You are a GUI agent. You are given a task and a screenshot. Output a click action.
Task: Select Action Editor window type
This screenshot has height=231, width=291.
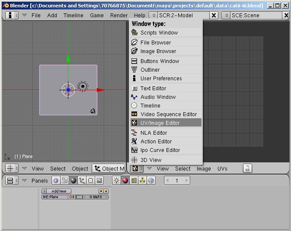[166, 142]
